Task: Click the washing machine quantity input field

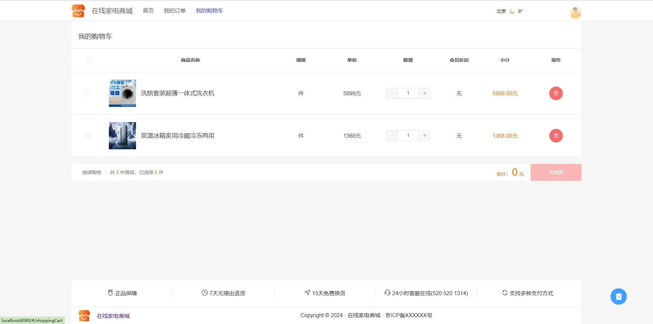Action: [x=408, y=93]
